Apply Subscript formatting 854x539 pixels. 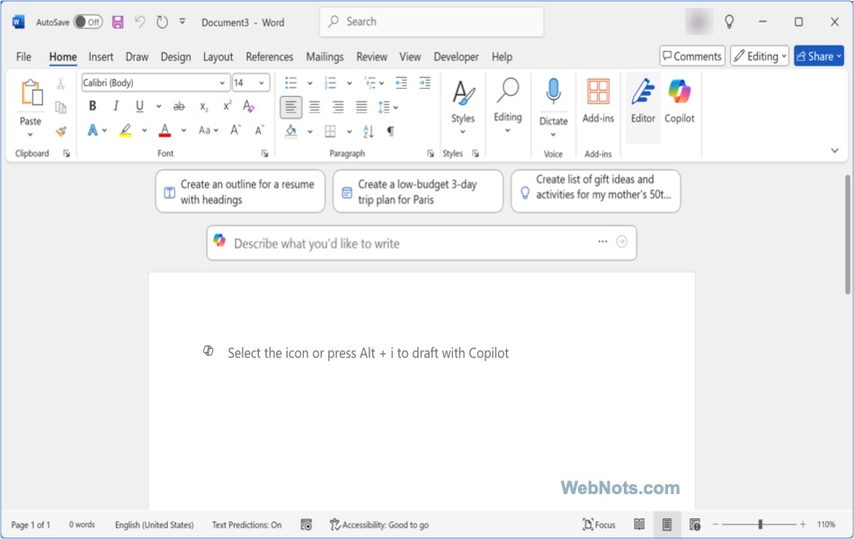pyautogui.click(x=204, y=107)
